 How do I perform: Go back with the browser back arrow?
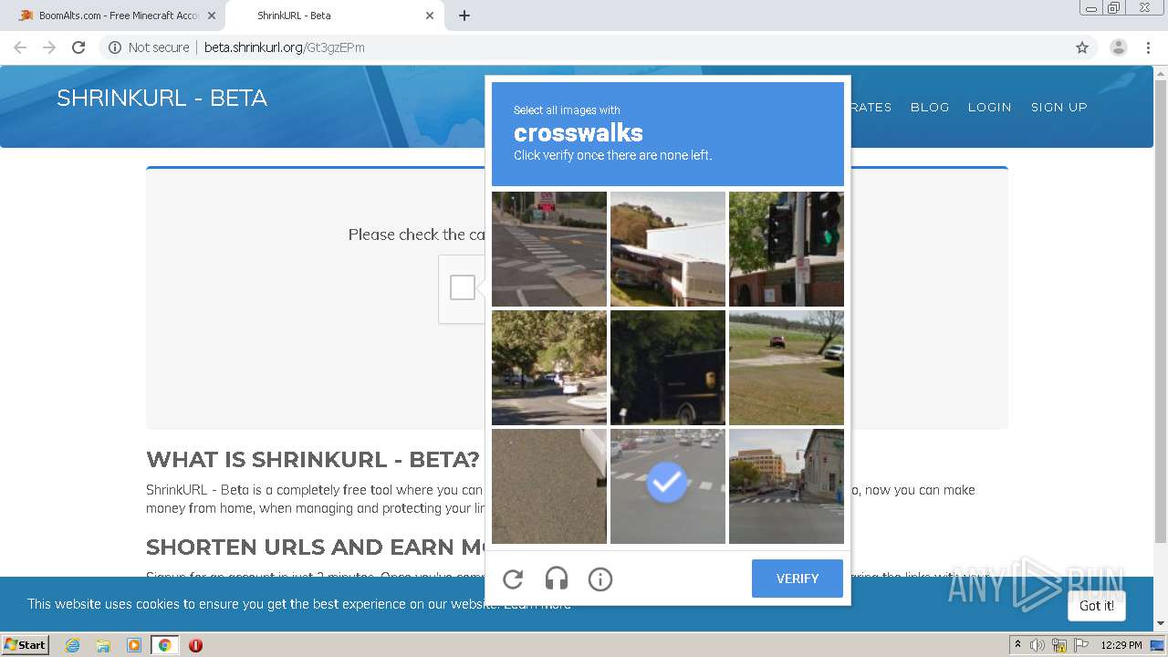click(20, 47)
